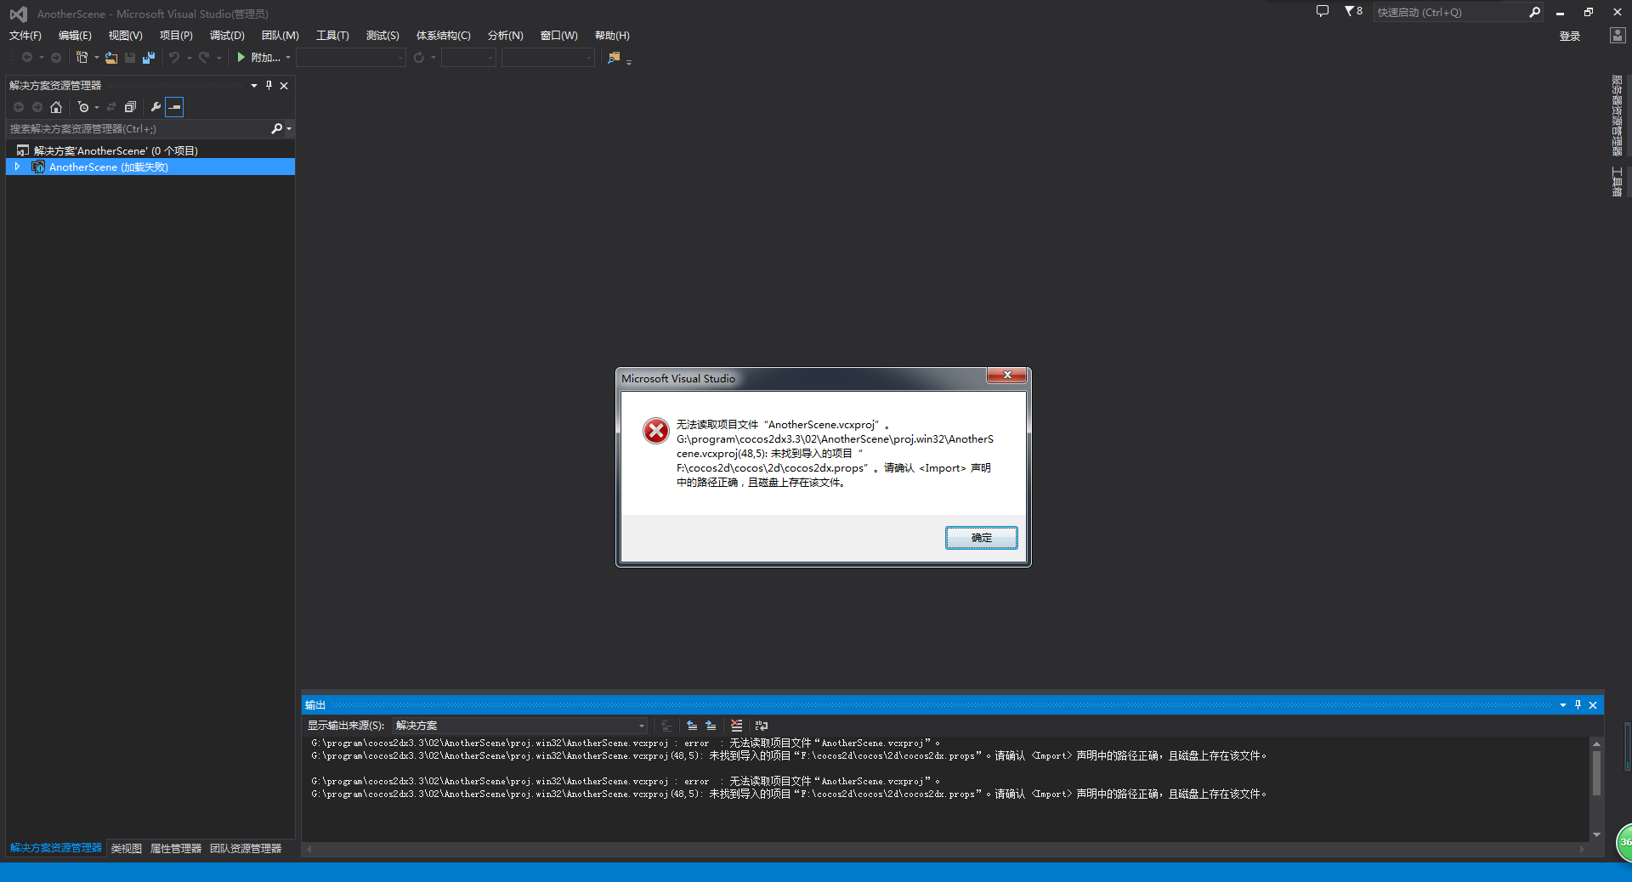Click the feedback speech bubble icon

point(1323,12)
